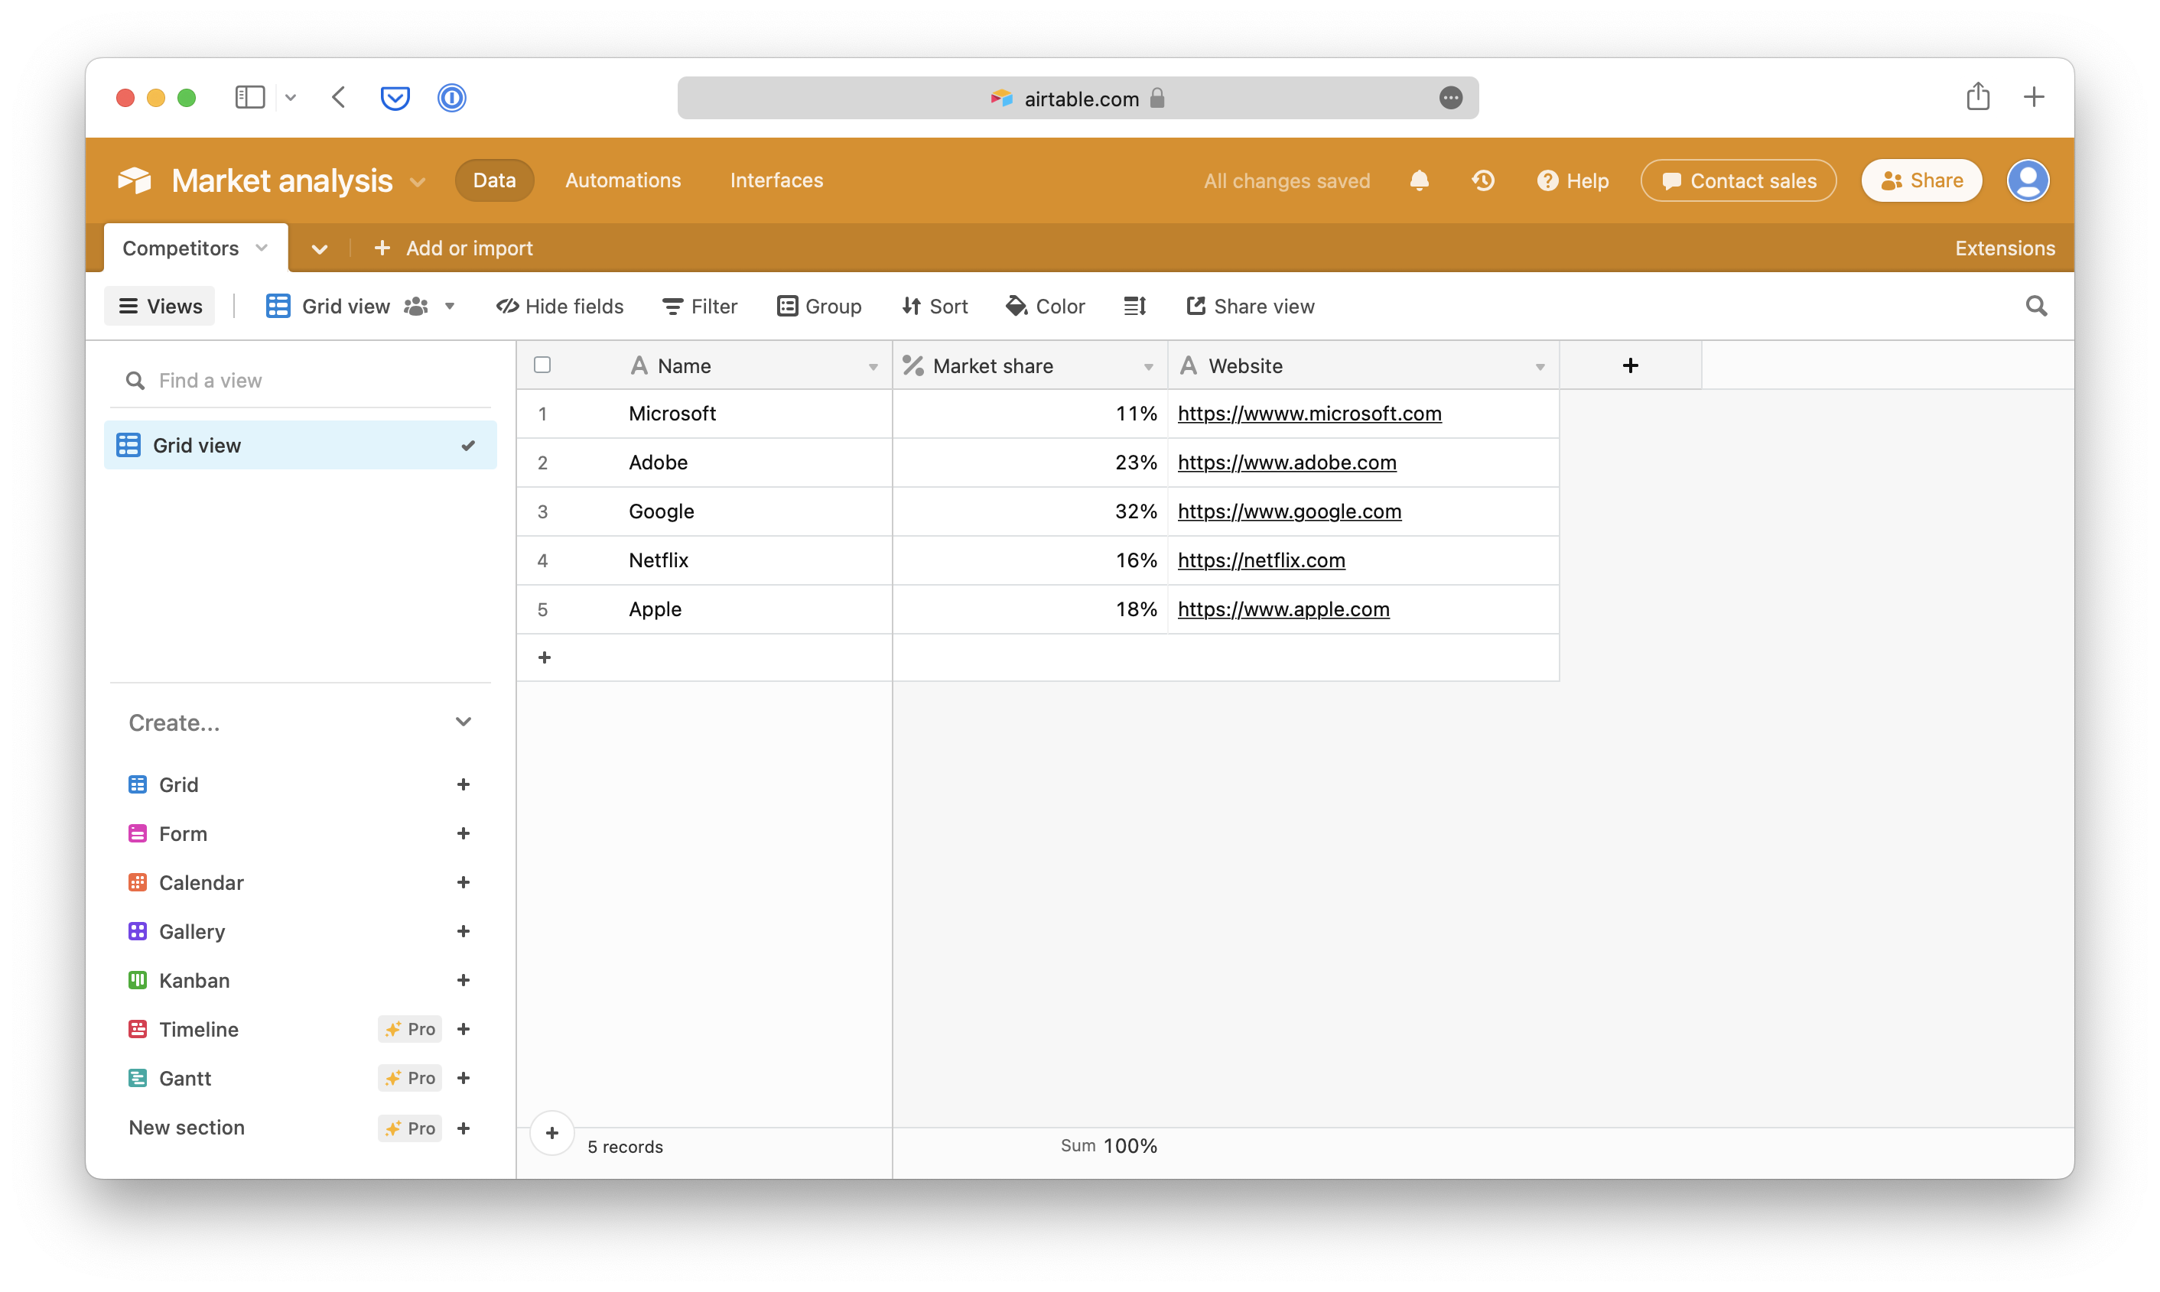Click the add record button at bottom
Screen dimensions: 2160x1292
click(x=551, y=1133)
